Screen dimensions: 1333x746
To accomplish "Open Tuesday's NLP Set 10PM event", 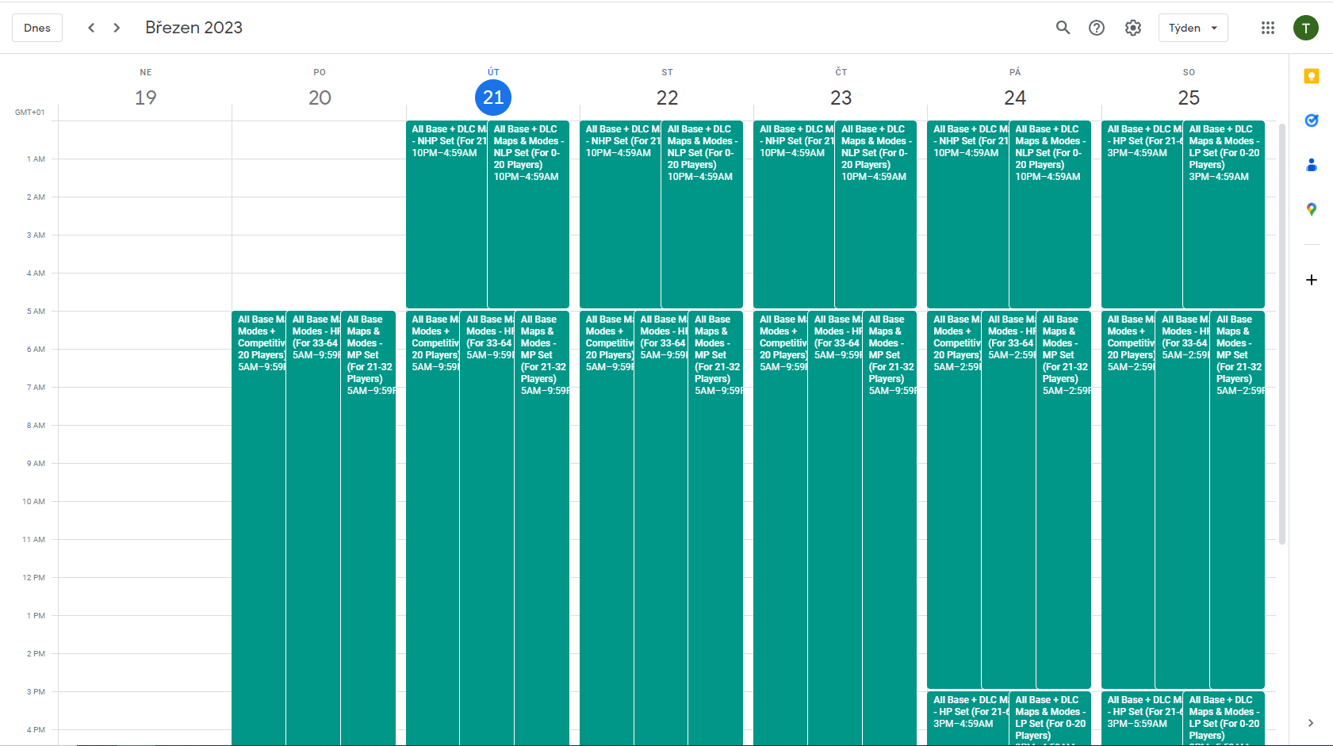I will click(x=528, y=214).
